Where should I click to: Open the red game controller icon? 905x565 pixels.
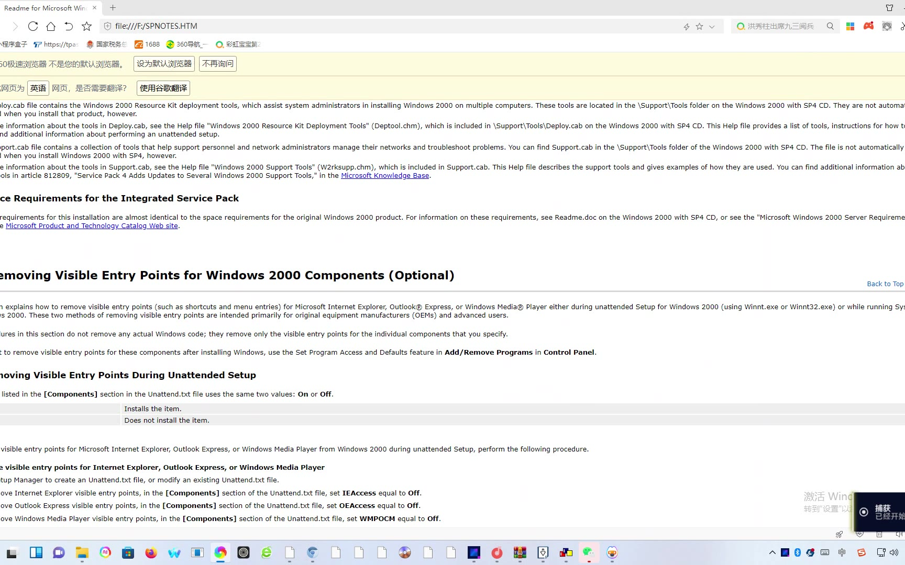[869, 26]
